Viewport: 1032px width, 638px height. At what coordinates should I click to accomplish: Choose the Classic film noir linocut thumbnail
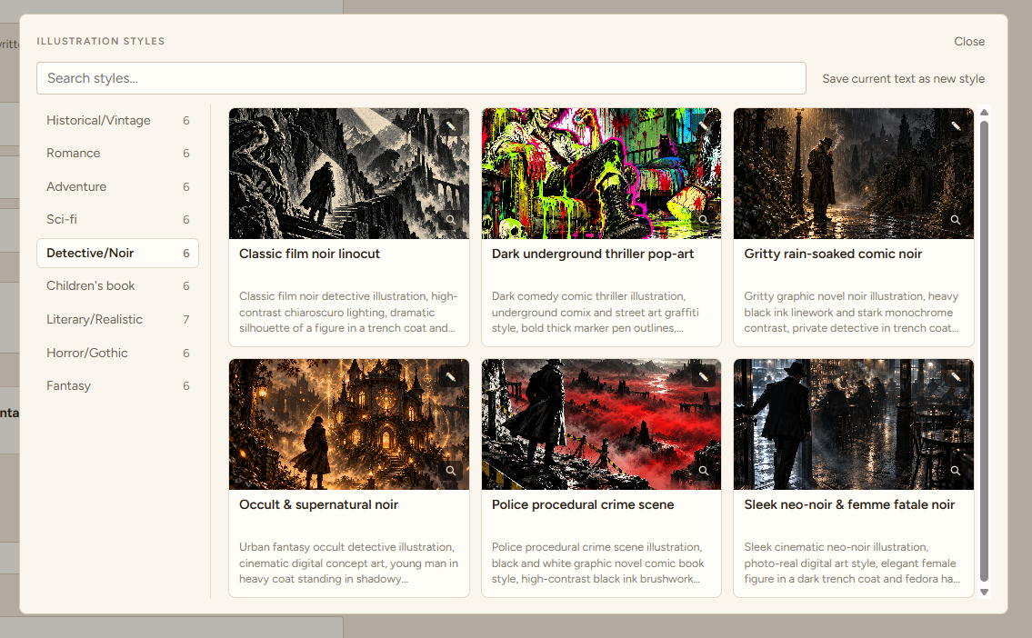[349, 174]
